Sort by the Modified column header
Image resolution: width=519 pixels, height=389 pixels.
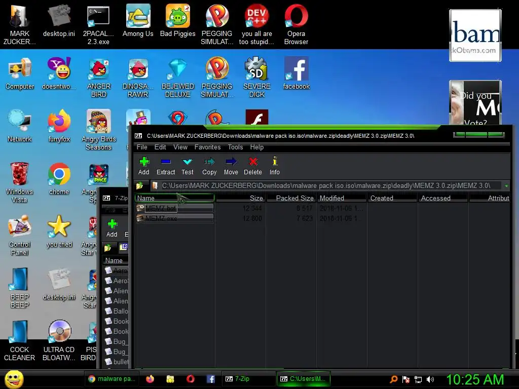pos(342,198)
